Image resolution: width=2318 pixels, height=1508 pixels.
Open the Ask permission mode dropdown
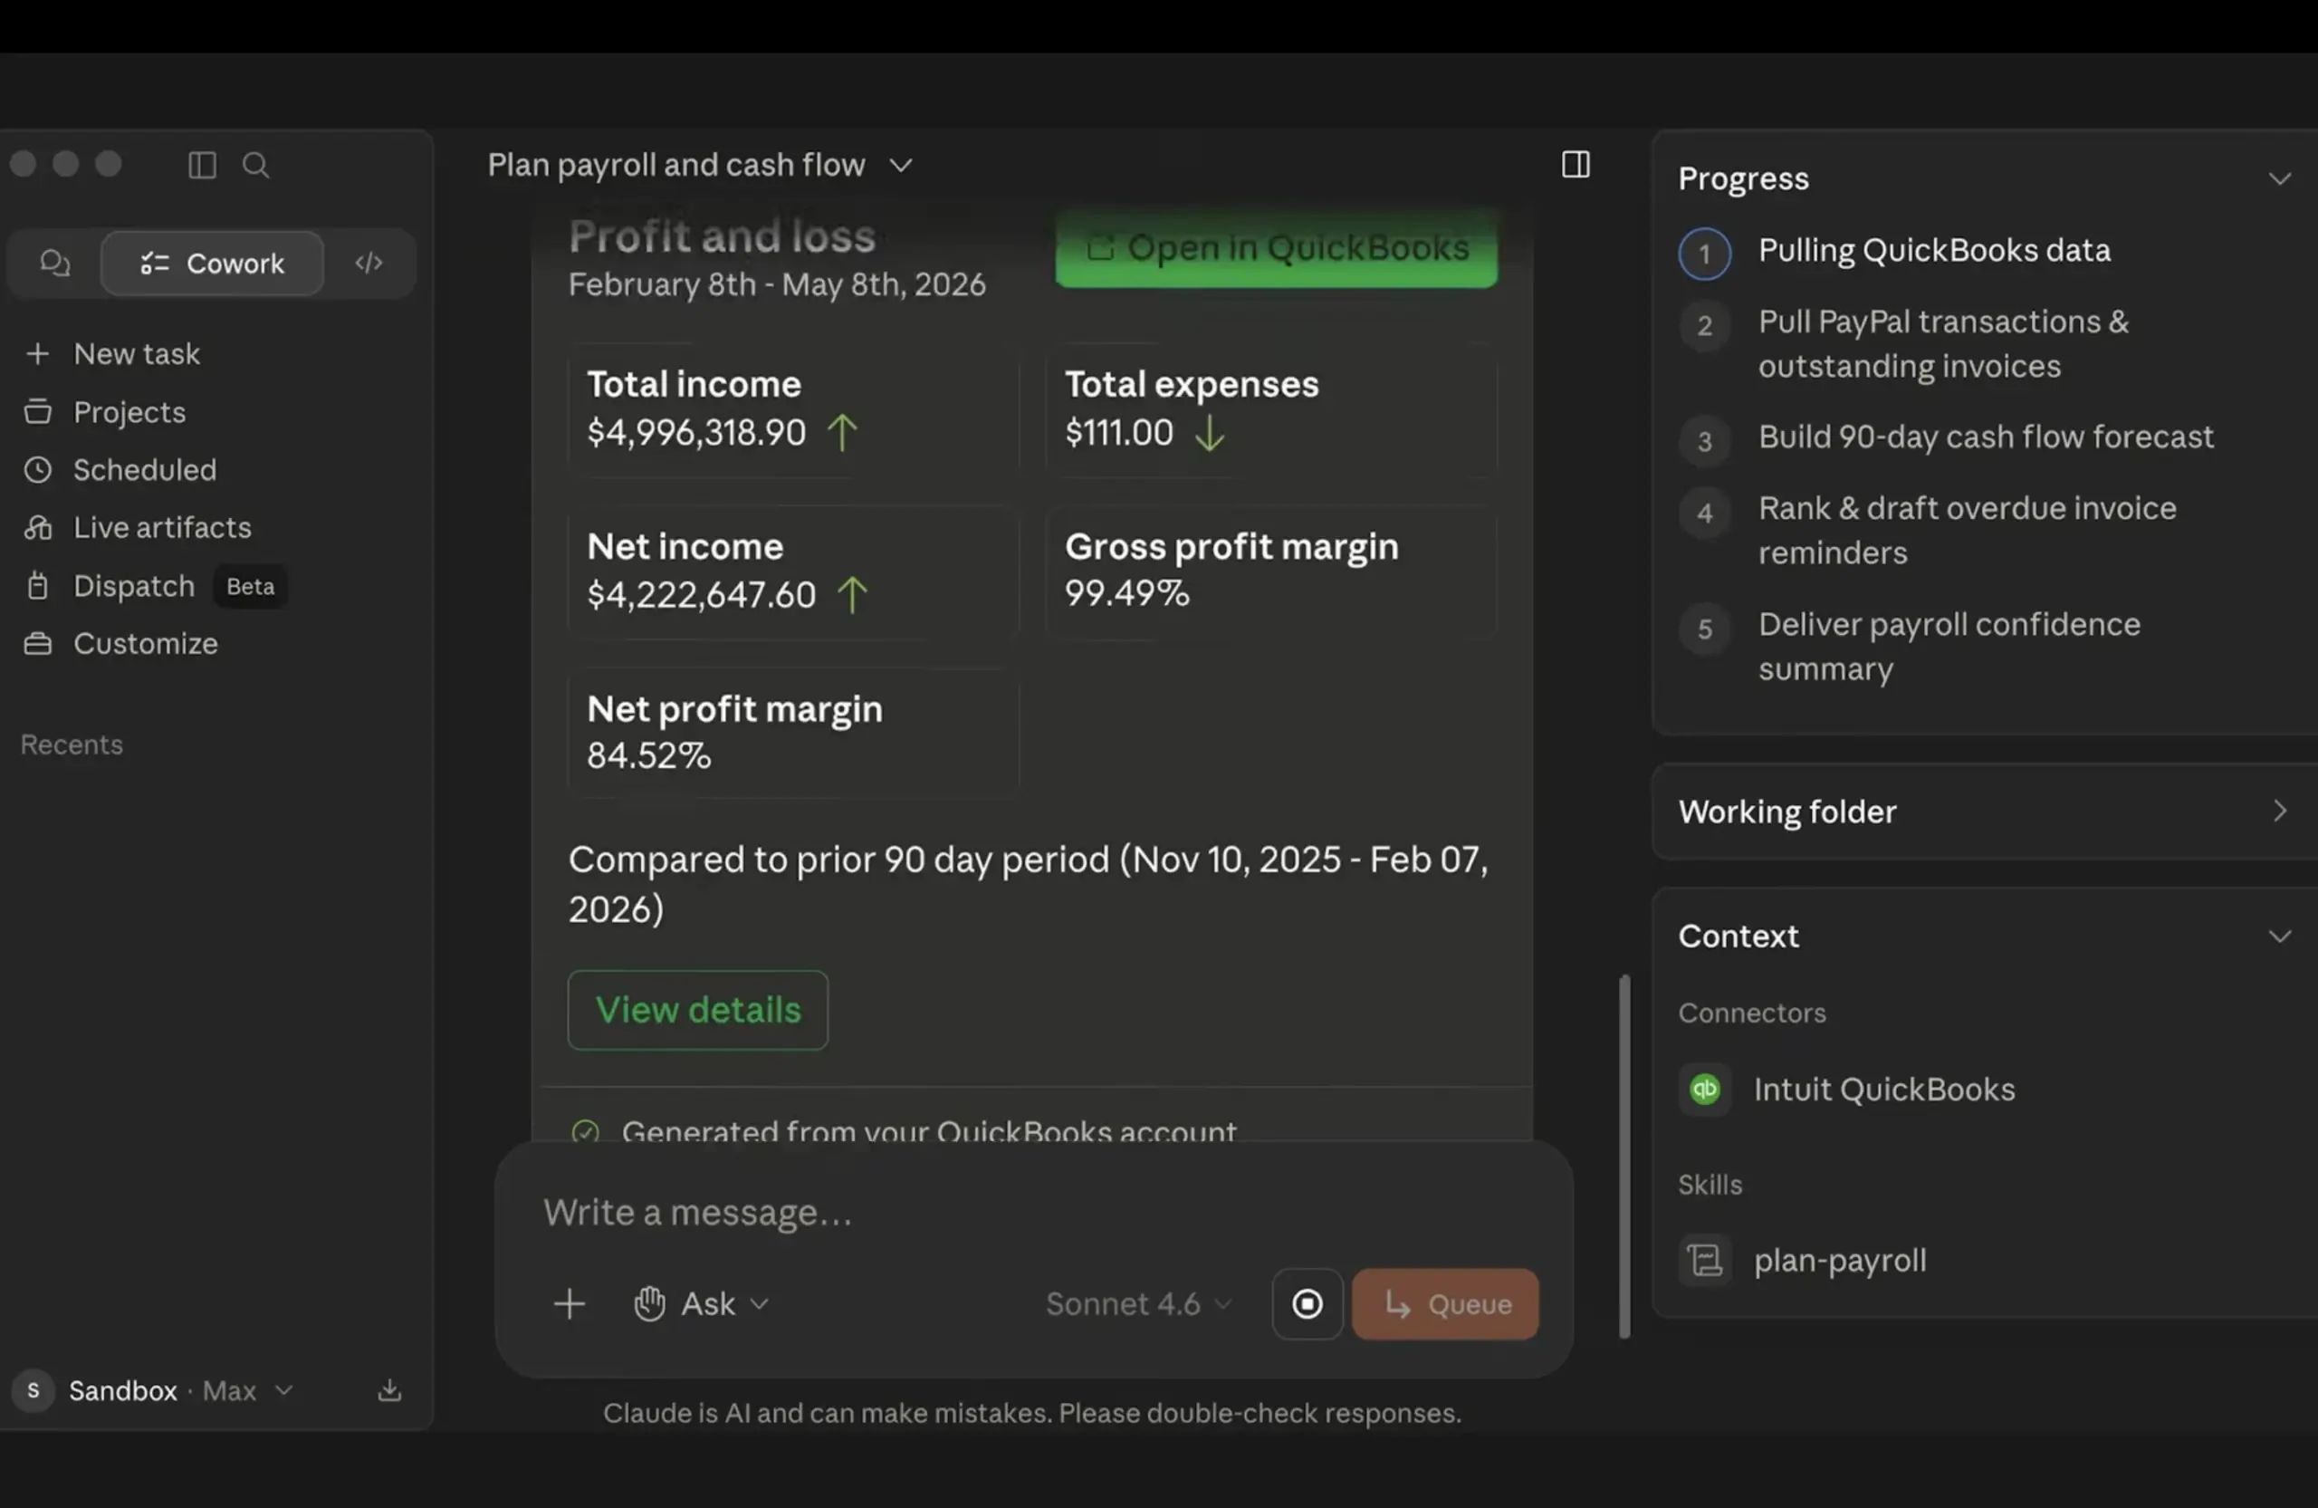click(701, 1303)
